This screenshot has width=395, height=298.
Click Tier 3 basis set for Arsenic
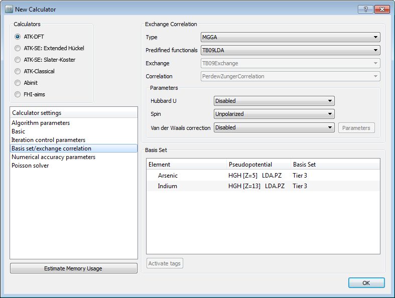coord(300,176)
